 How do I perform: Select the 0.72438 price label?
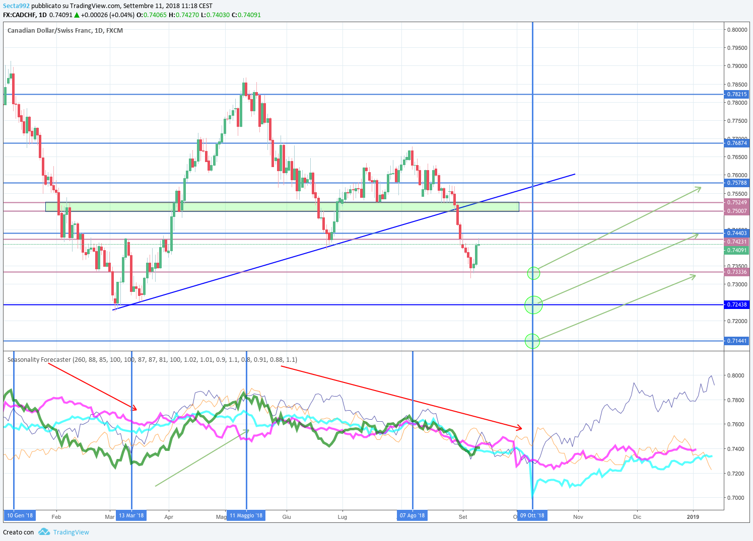tap(737, 304)
